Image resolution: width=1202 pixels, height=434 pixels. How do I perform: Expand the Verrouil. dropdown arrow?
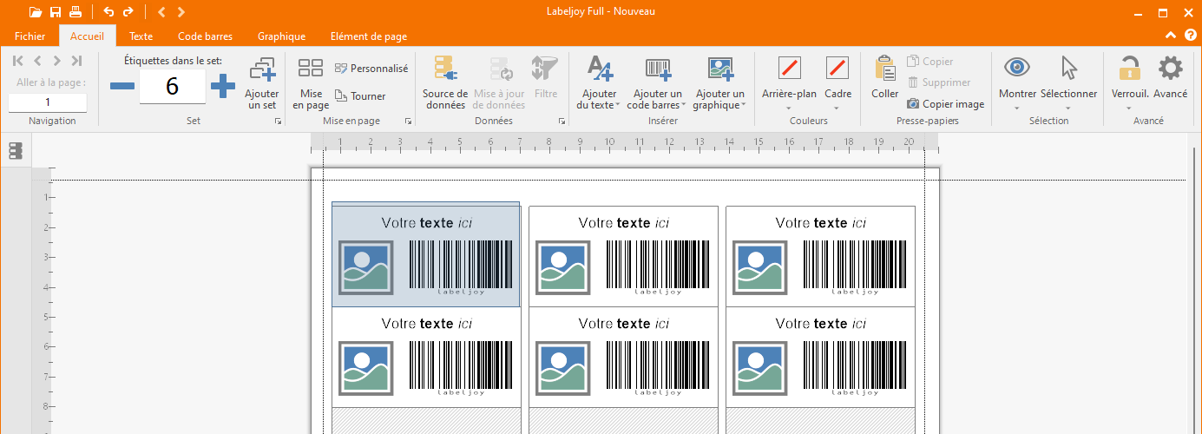1129,108
